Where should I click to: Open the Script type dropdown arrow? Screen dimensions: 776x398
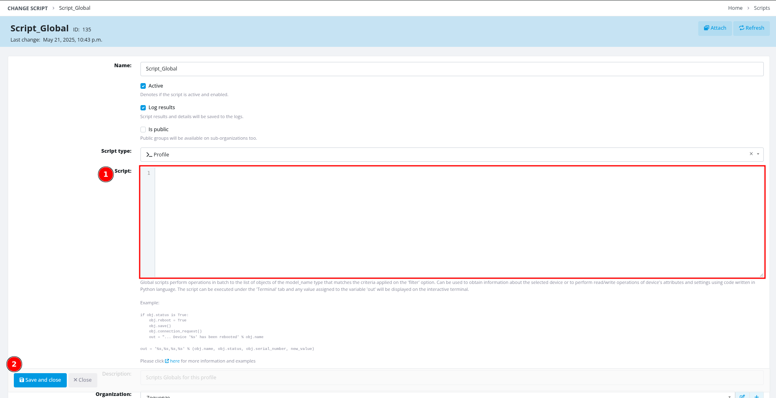coord(758,154)
